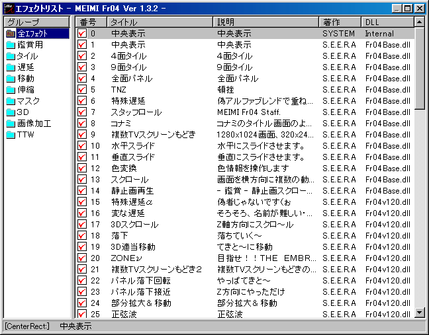This screenshot has height=335, width=429.
Task: Click the タイル folder icon
Action: coord(11,56)
